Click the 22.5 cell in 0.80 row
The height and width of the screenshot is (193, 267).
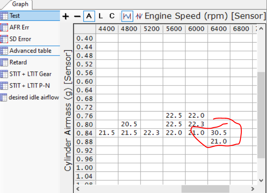174,124
